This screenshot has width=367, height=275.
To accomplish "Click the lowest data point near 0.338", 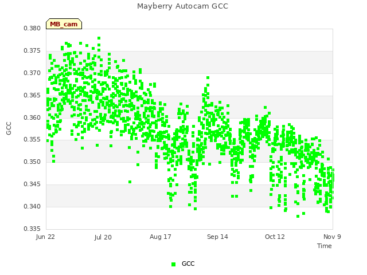I will (298, 217).
